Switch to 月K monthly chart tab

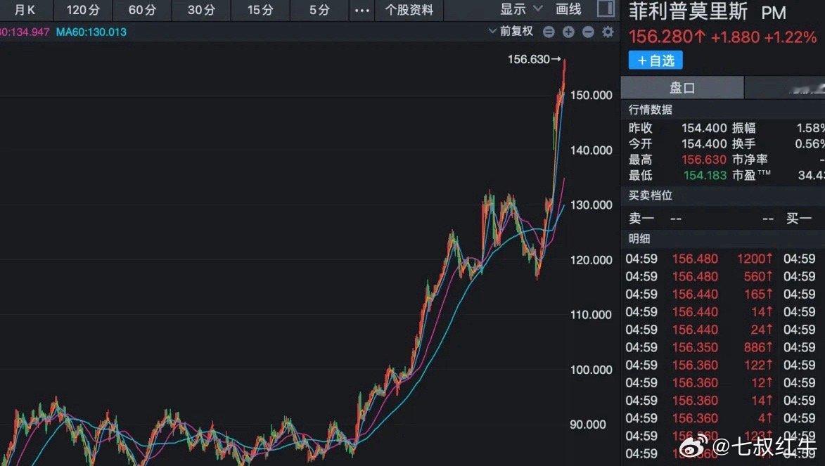tap(25, 10)
